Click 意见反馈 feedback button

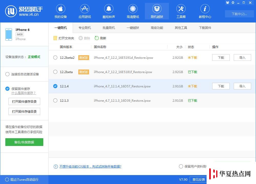[x=198, y=180]
